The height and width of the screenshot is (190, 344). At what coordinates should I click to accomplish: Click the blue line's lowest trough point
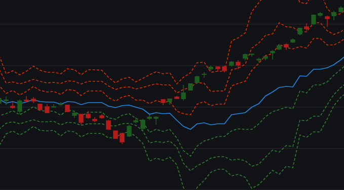(x=190, y=129)
